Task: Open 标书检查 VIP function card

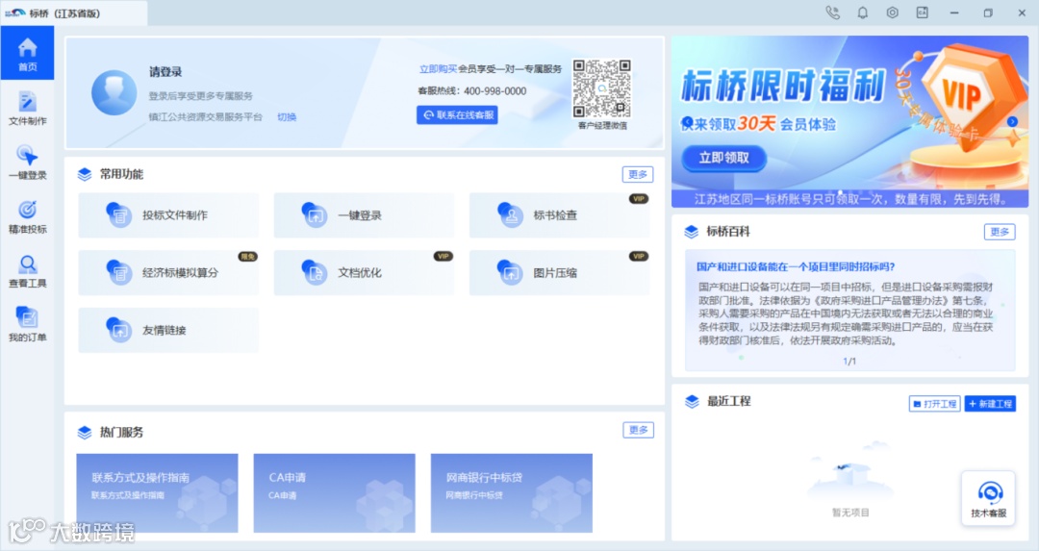Action: coord(559,215)
